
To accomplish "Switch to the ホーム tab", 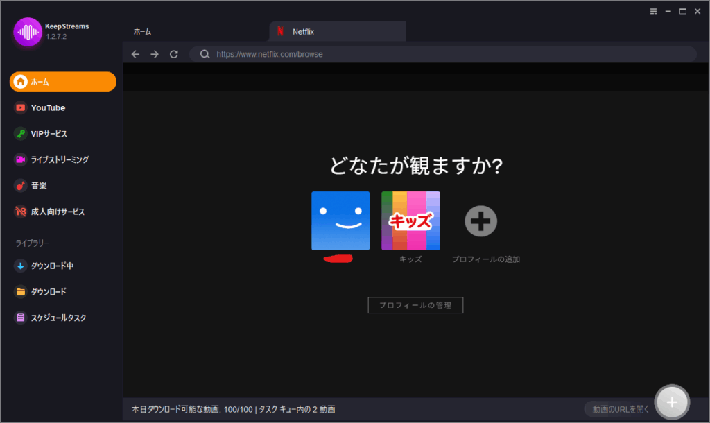I will (142, 32).
